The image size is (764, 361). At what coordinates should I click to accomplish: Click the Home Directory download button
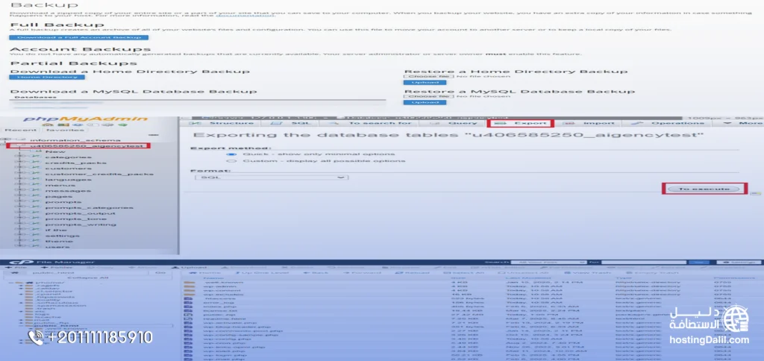(47, 77)
